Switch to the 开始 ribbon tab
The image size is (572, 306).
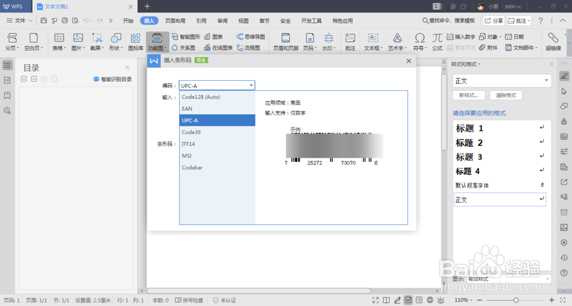point(128,21)
